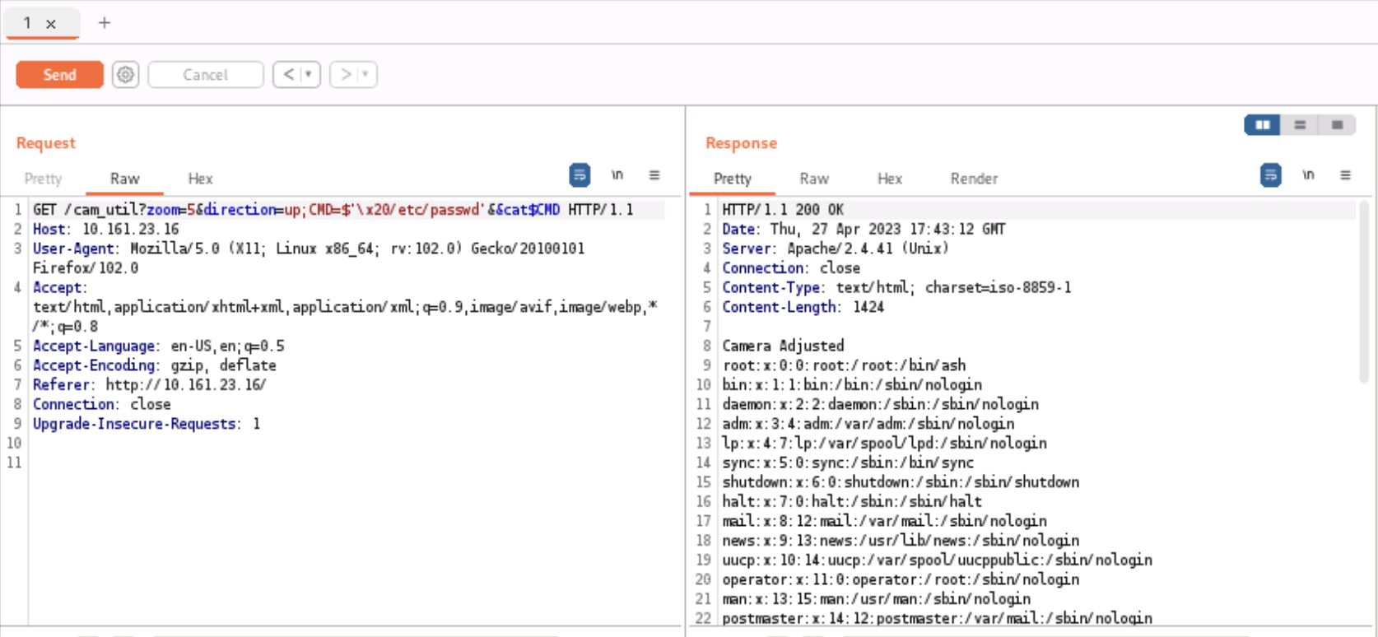Add a new Repeater tab with plus
Screen dimensions: 1378x637
click(x=104, y=23)
